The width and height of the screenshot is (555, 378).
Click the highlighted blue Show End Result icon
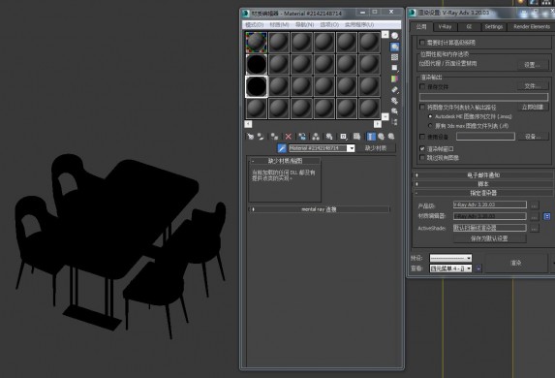(x=371, y=137)
